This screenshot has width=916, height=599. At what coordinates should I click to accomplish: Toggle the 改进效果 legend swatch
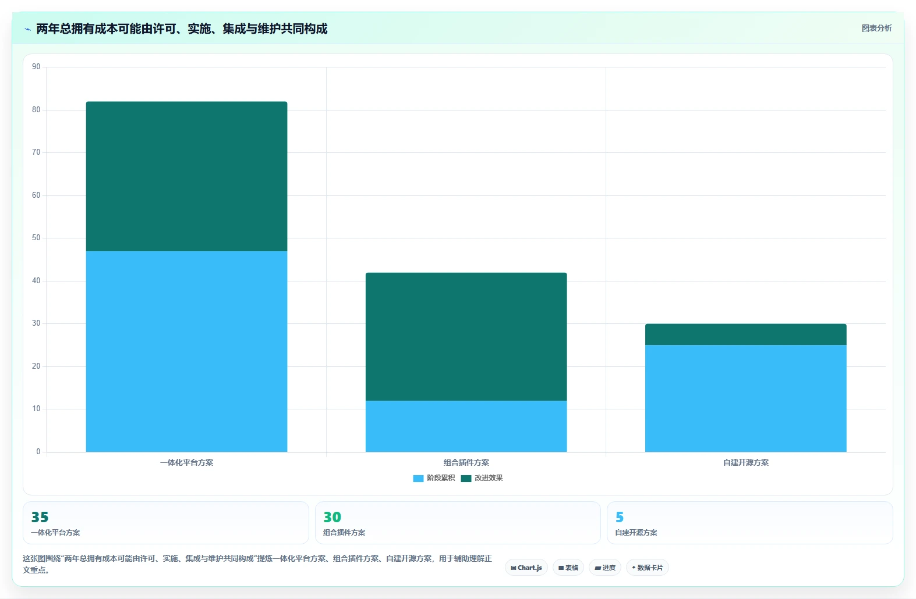[466, 478]
